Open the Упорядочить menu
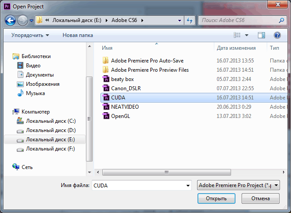 [30, 35]
